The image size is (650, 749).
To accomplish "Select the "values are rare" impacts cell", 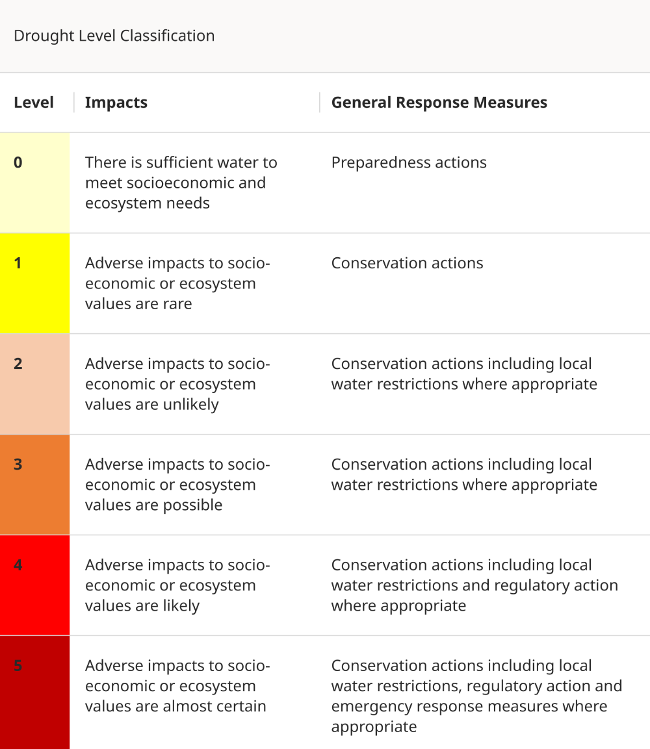I will (x=177, y=283).
